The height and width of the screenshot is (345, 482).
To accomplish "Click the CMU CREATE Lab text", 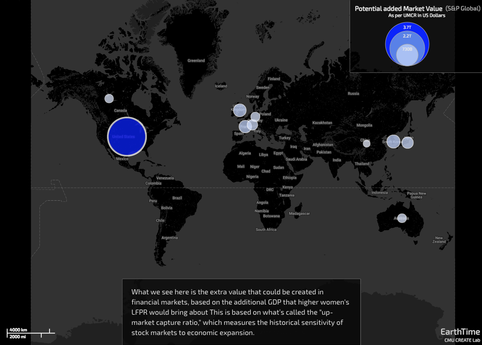I will [462, 340].
